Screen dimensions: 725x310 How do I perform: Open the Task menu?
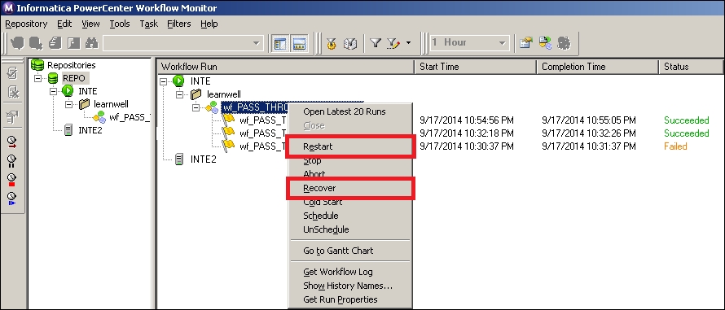(149, 24)
